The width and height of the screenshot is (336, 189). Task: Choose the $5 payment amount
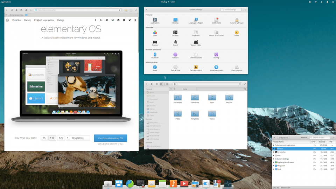[44, 138]
